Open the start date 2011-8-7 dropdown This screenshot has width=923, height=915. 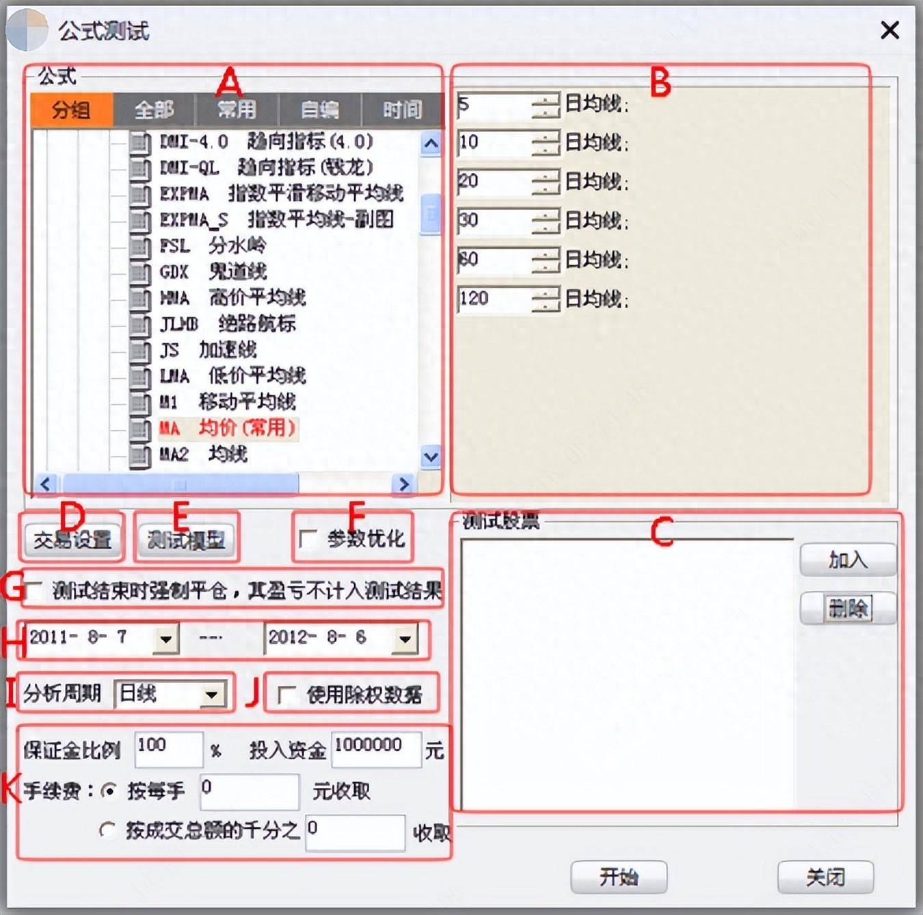coord(165,639)
